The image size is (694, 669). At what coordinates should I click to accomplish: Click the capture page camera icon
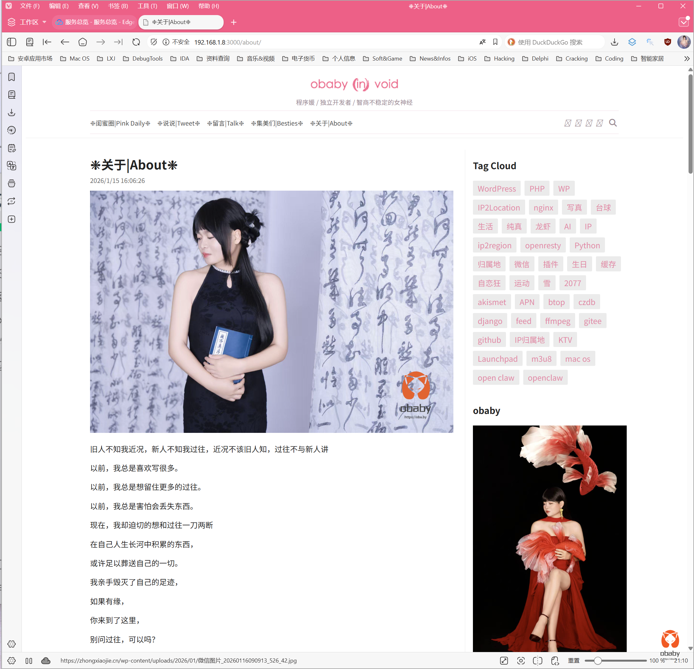pyautogui.click(x=520, y=660)
